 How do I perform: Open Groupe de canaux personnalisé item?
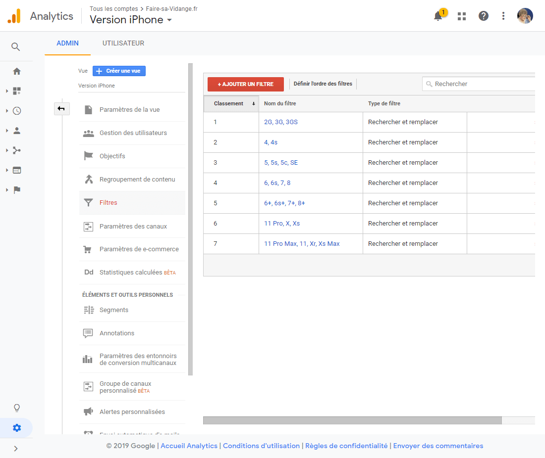(x=132, y=387)
